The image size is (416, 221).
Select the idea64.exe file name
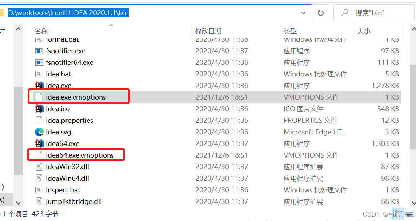[x=62, y=143]
